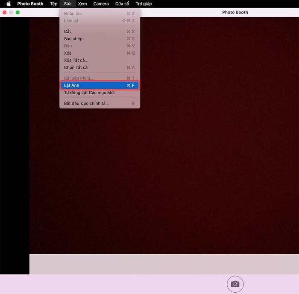Click the green fullscreen window button
Viewport: 299px width, 294px height.
click(18, 12)
